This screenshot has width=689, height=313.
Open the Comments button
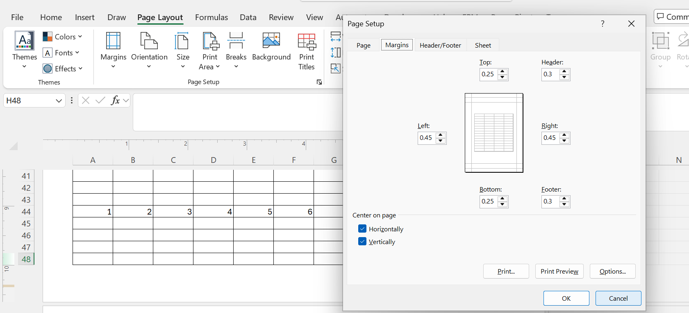tap(672, 17)
